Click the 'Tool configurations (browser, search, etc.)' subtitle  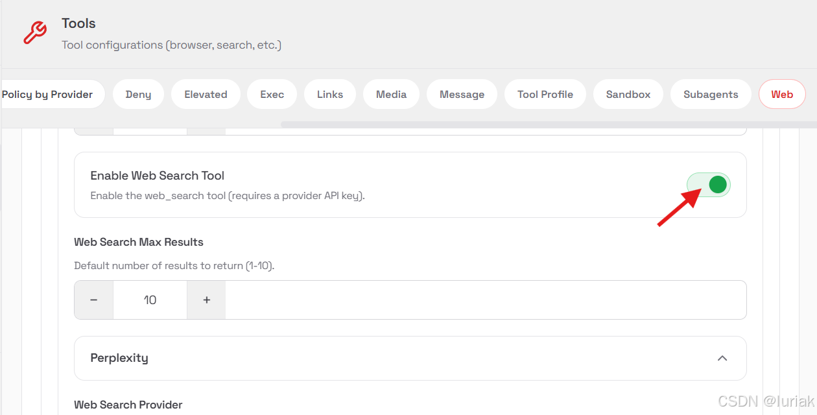[171, 45]
